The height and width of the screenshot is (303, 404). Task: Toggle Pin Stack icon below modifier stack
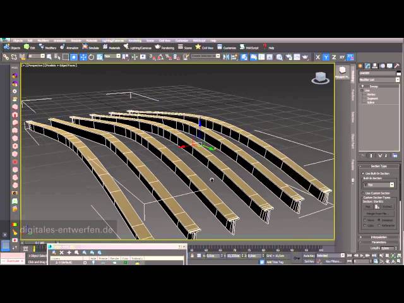coord(362,155)
